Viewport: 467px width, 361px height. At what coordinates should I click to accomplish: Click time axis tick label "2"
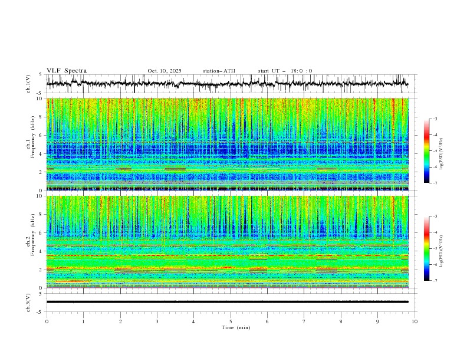[120, 321]
